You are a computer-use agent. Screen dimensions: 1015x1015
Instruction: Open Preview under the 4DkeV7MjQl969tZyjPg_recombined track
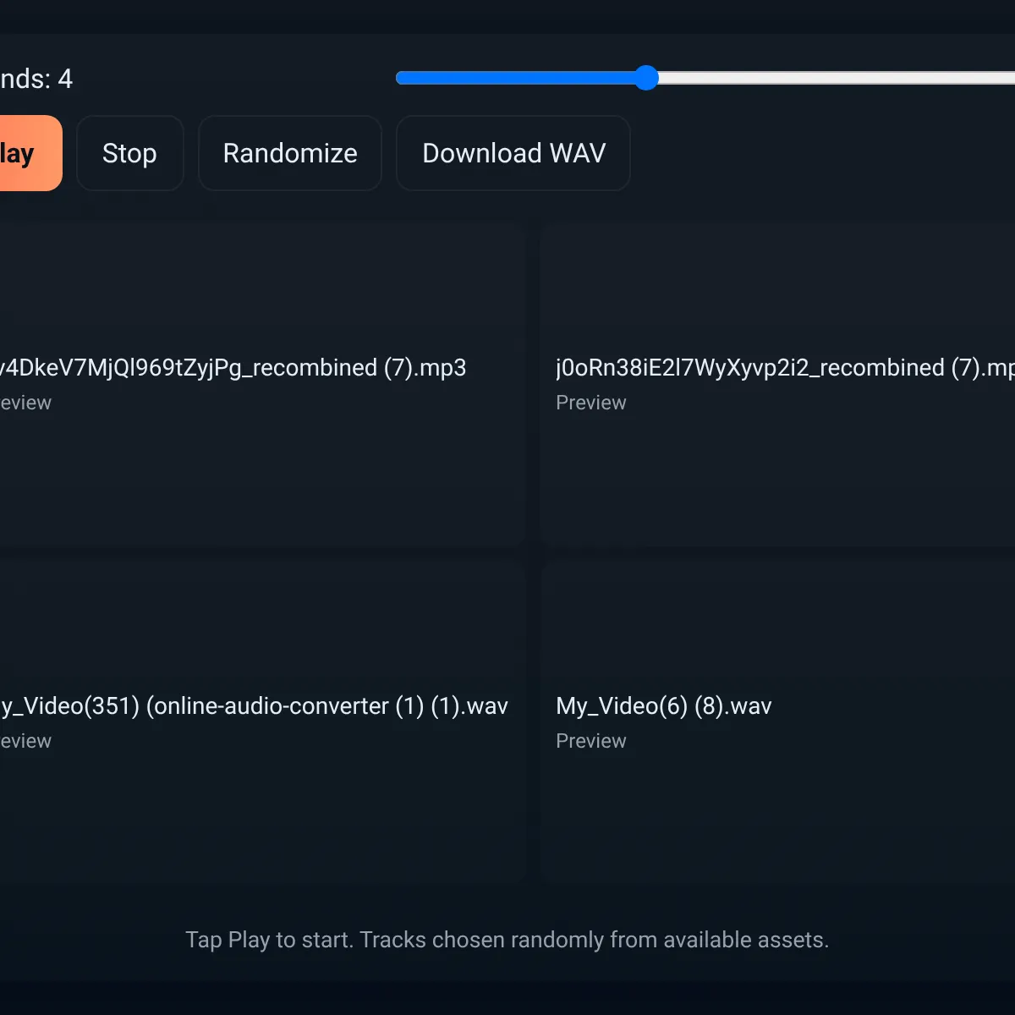pos(25,403)
